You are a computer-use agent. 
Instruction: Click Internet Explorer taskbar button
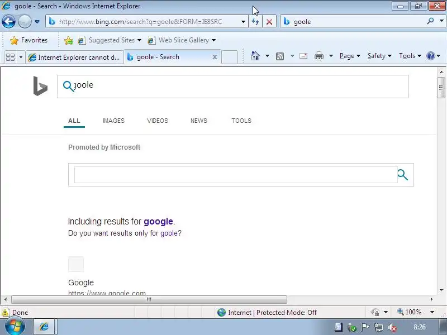(44, 327)
